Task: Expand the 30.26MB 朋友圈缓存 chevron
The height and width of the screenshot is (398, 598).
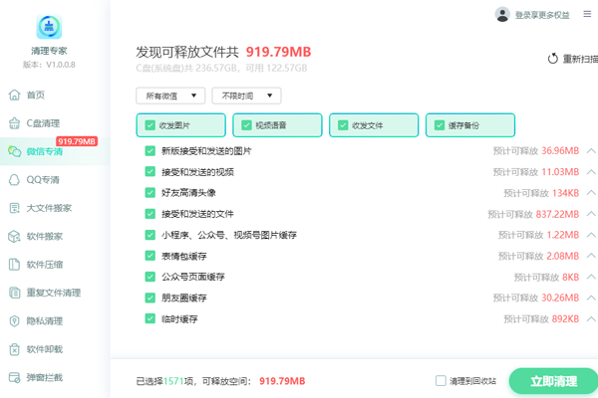Action: (591, 298)
